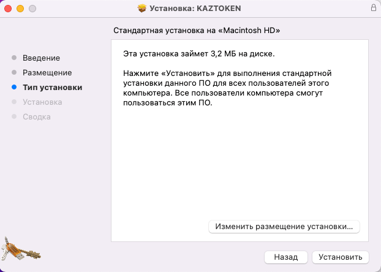Click the KAZTOKEN USB key image

click(20, 249)
